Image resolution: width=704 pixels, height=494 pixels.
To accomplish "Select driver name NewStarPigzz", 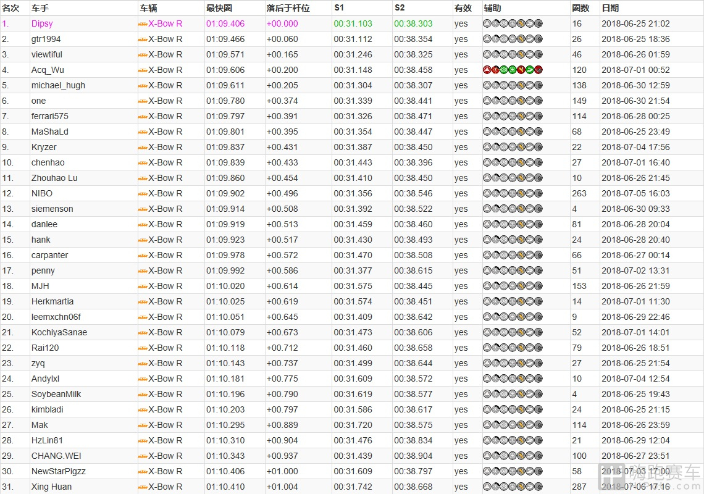I will tap(59, 472).
